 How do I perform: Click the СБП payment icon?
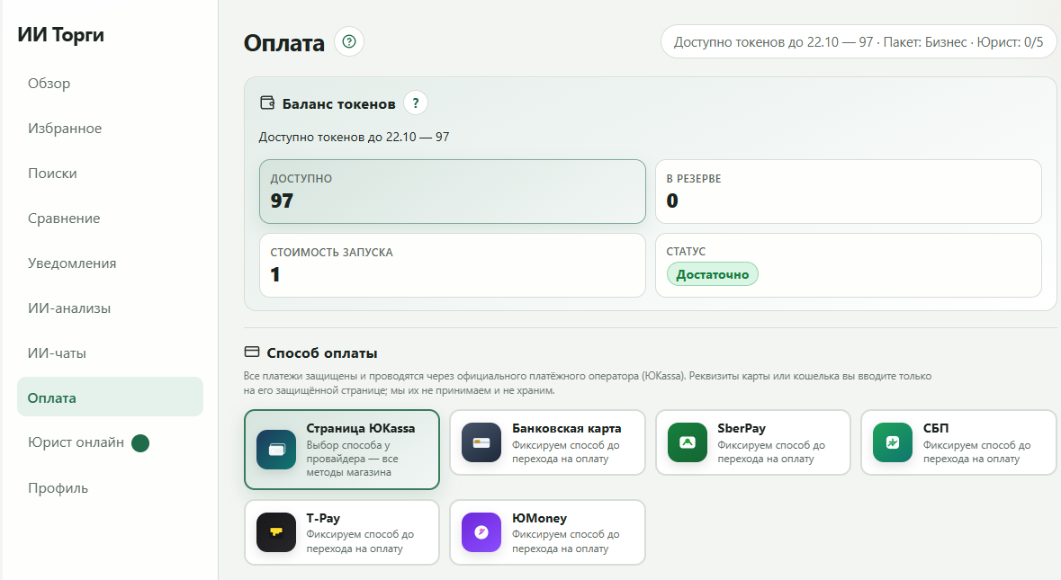point(893,442)
